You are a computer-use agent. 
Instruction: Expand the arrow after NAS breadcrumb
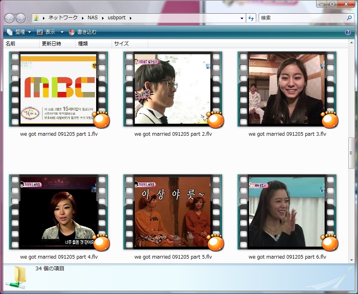point(103,18)
